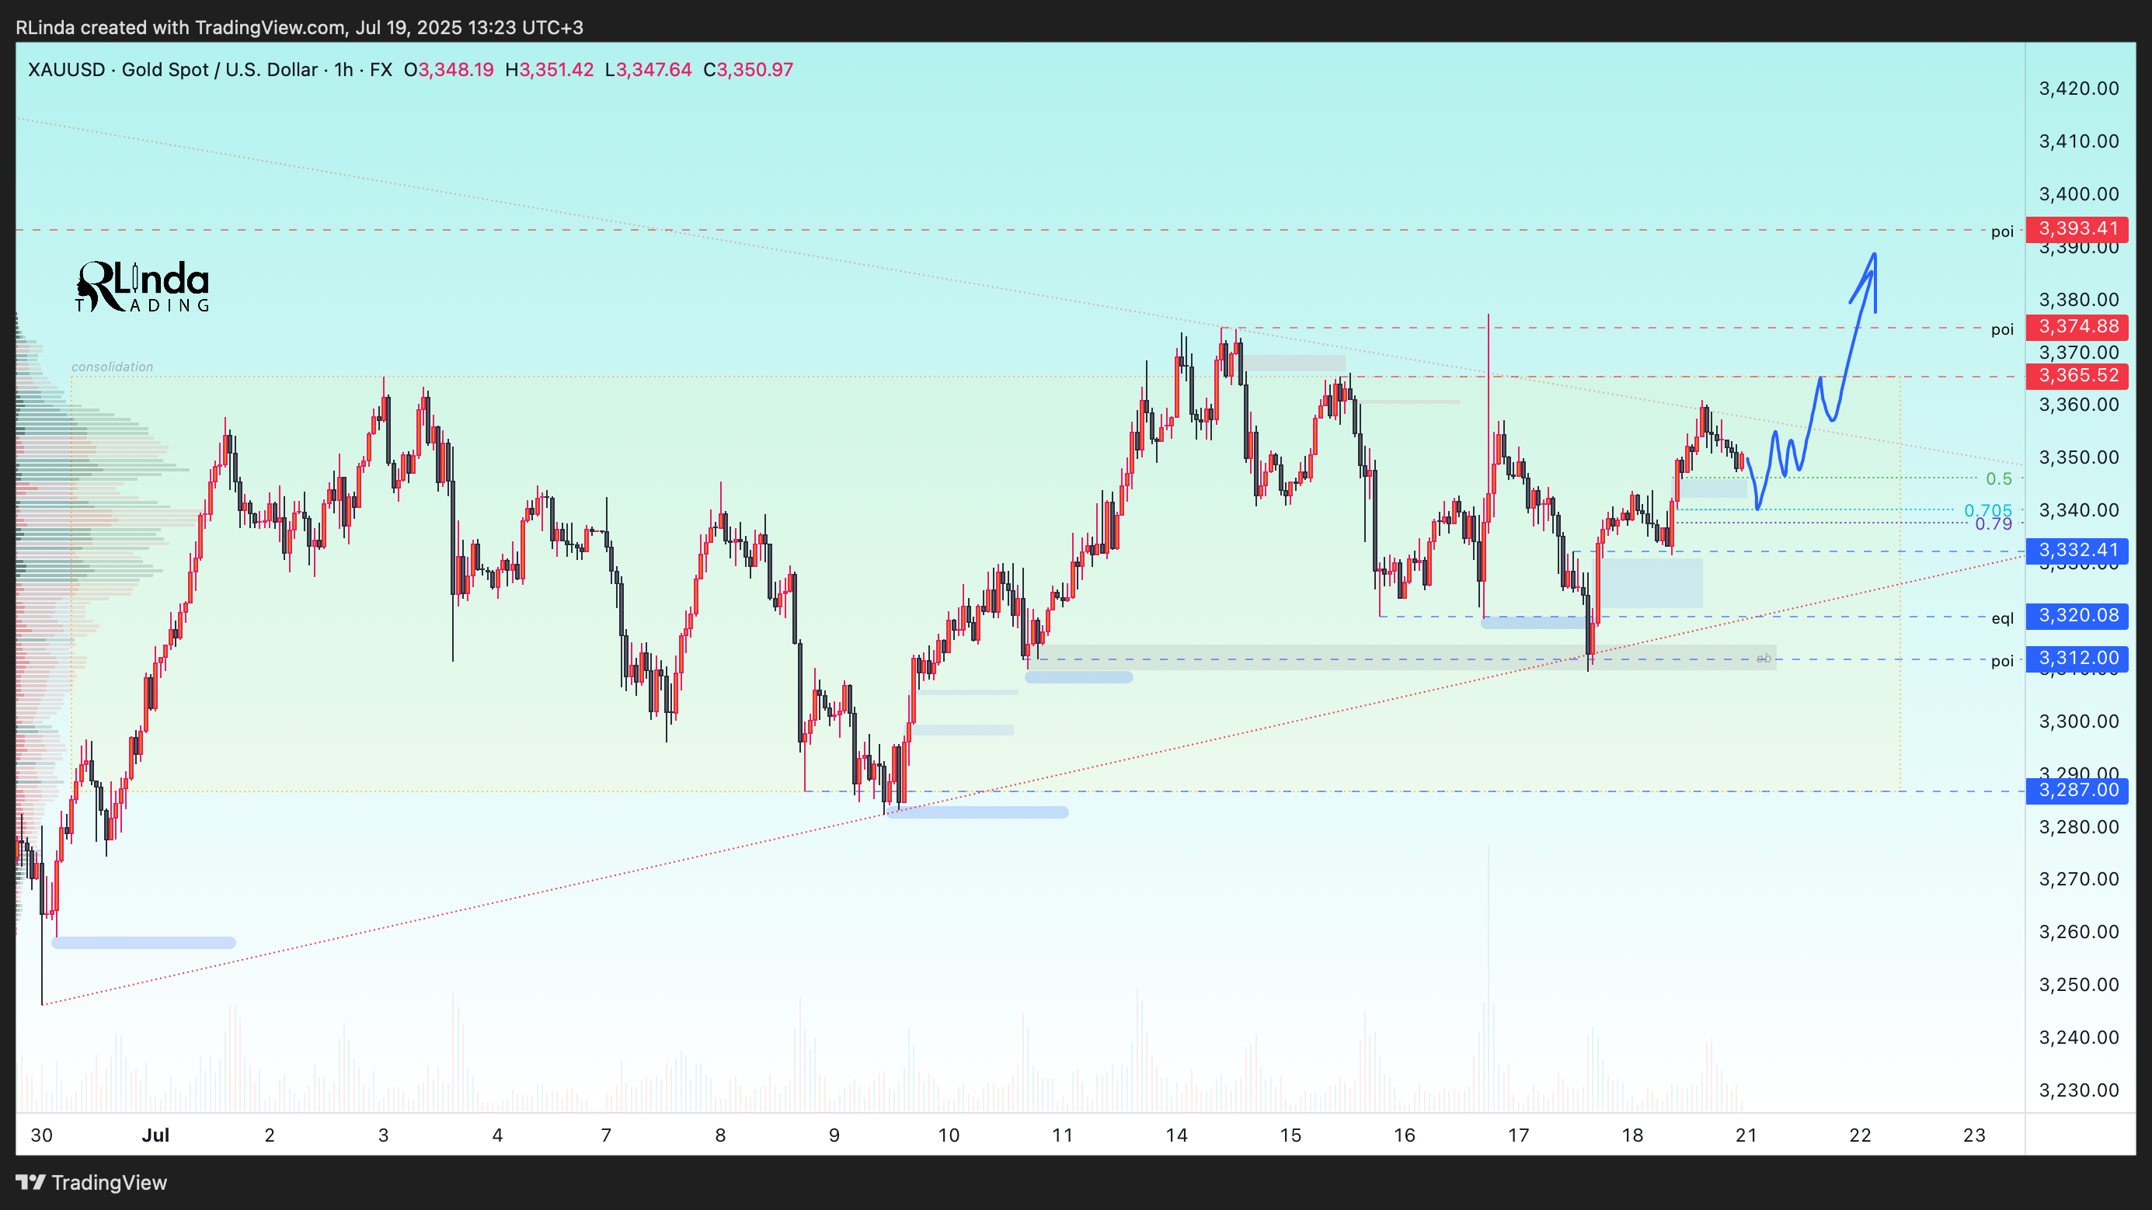The height and width of the screenshot is (1210, 2152).
Task: Click the 3,393.41 red price label
Action: coord(2077,229)
